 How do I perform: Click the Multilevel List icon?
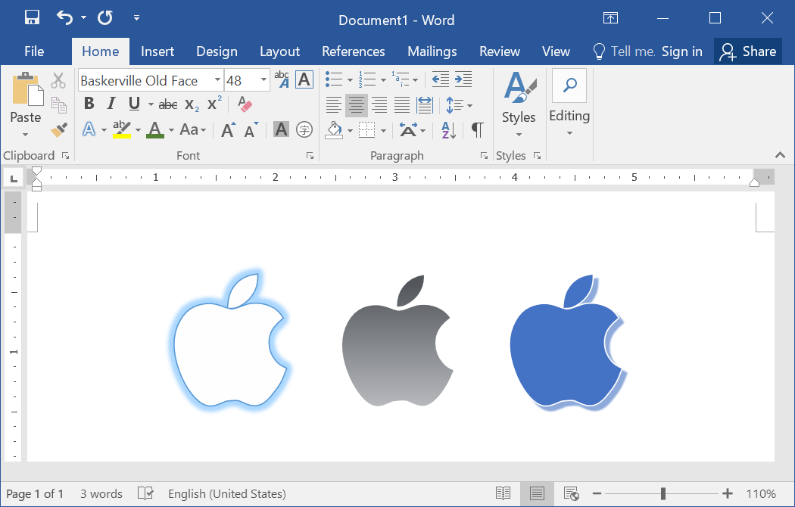[400, 79]
